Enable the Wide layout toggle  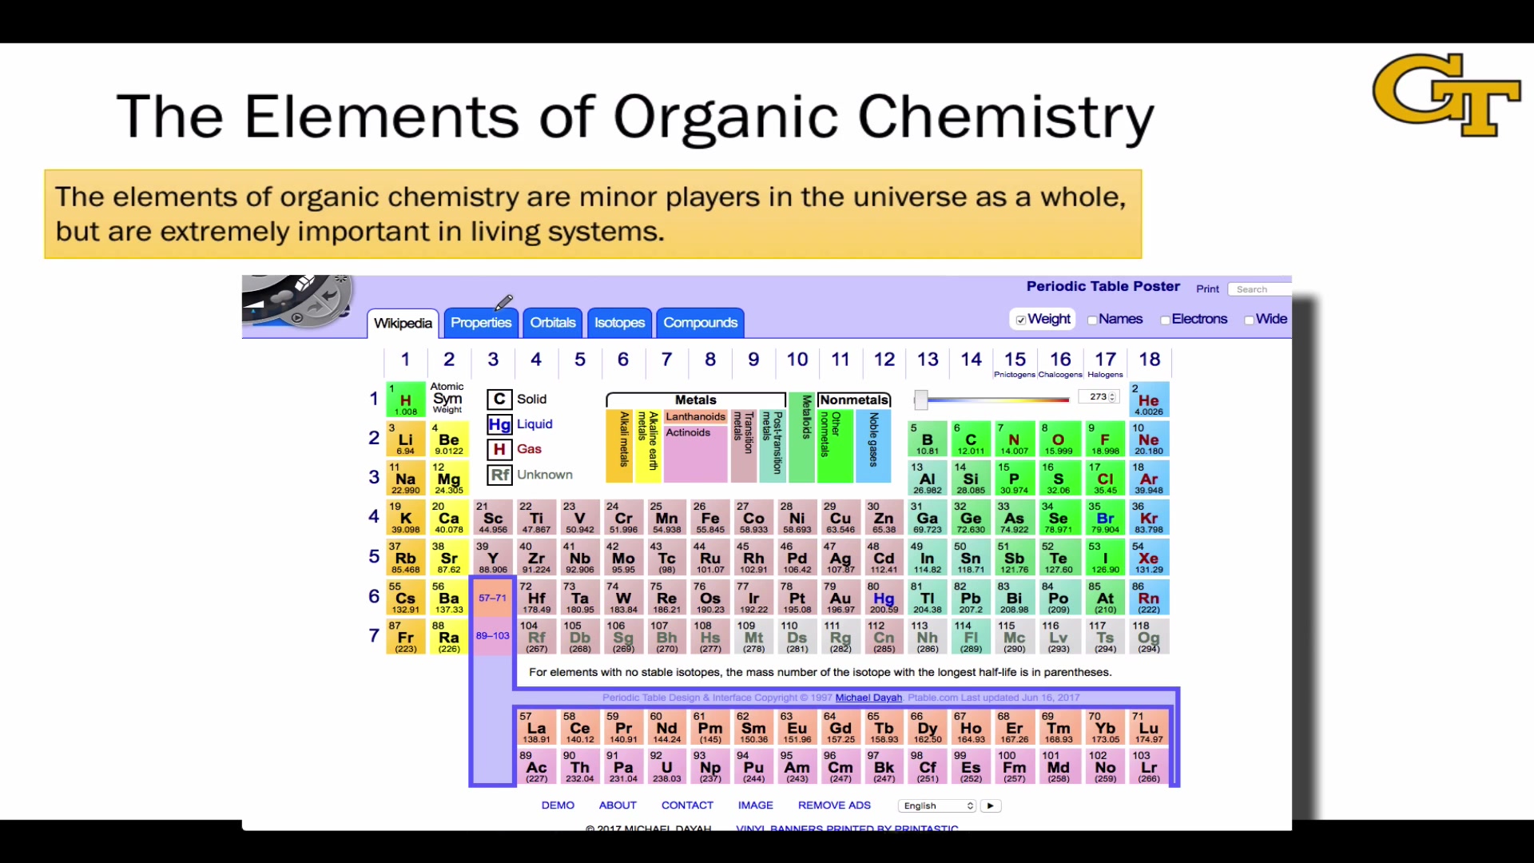[1247, 320]
